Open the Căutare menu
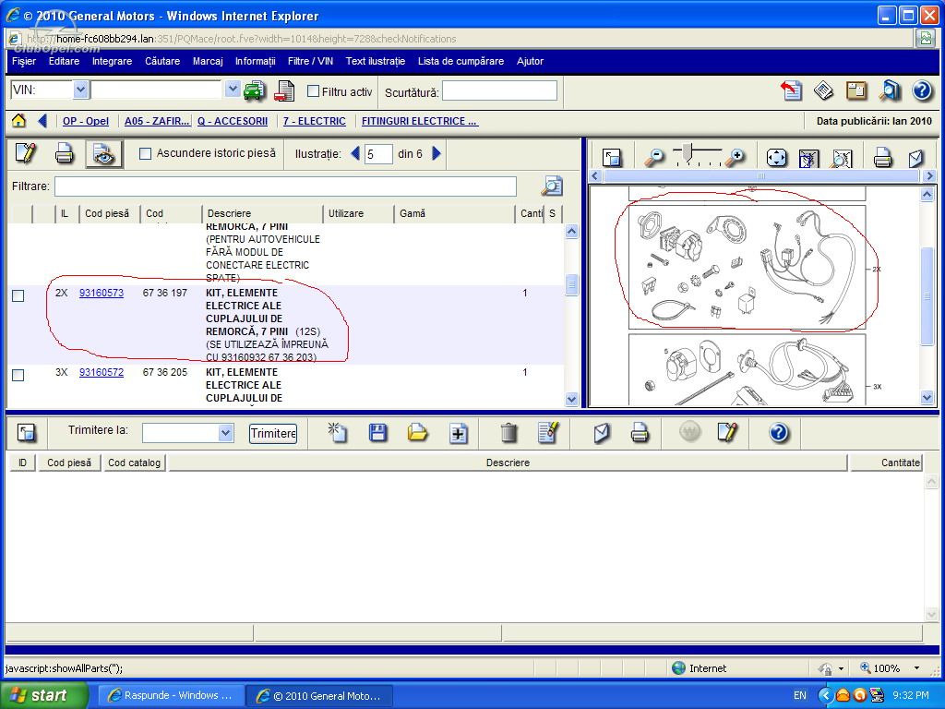The image size is (945, 709). click(x=162, y=61)
